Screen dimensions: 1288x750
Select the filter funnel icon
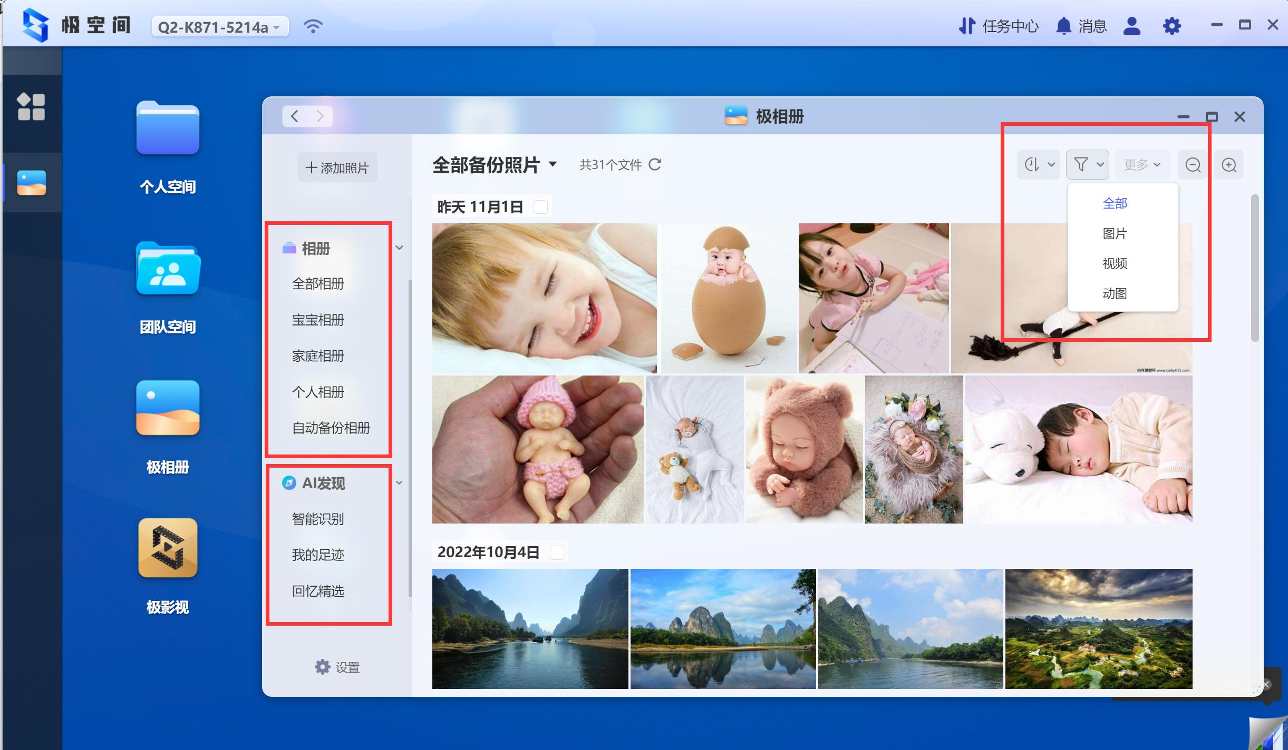[x=1082, y=164]
